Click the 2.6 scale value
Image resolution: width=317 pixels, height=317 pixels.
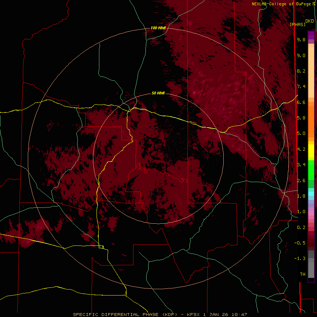[301, 181]
